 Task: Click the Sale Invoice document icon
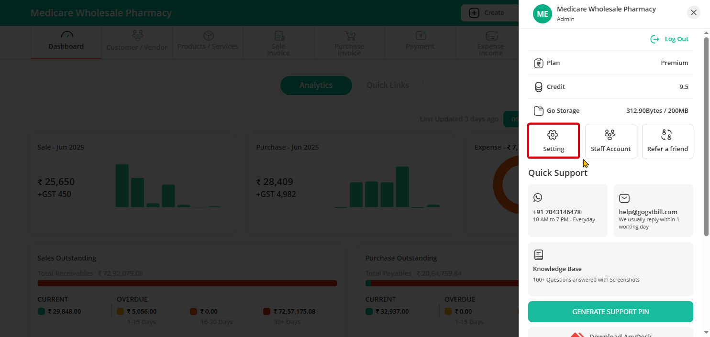coord(279,36)
